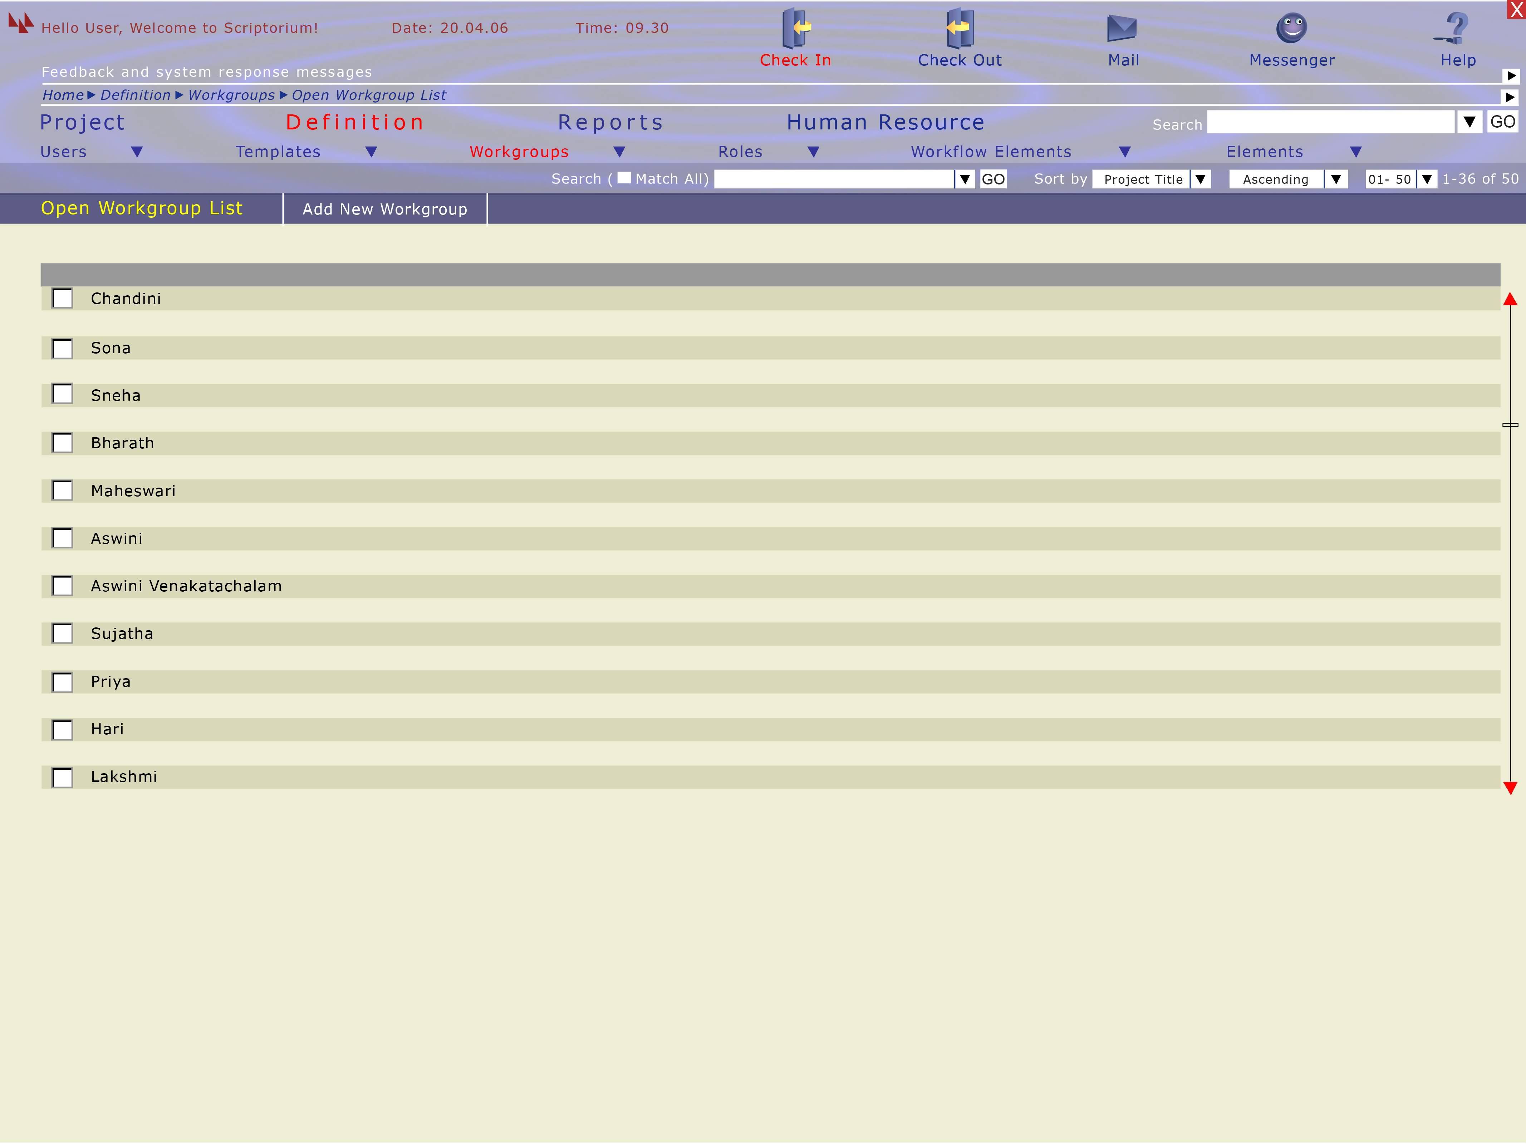
Task: Open the Project Title sort dropdown
Action: click(x=1201, y=179)
